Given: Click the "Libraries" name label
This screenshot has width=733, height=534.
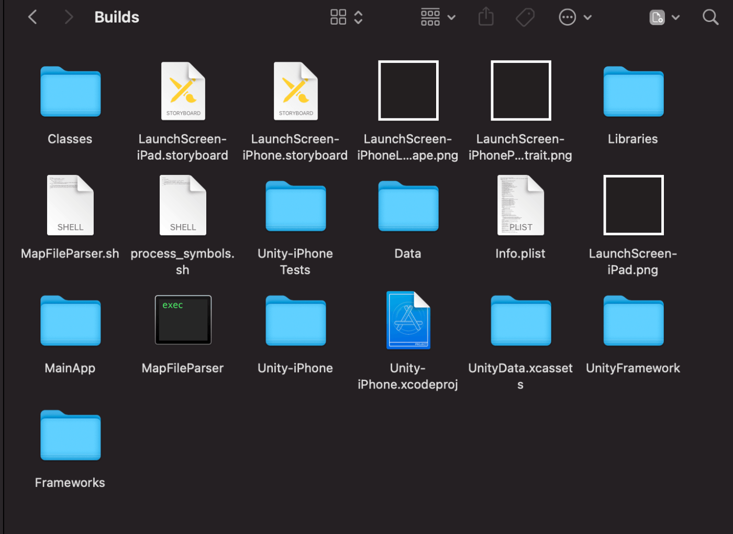Looking at the screenshot, I should point(633,139).
